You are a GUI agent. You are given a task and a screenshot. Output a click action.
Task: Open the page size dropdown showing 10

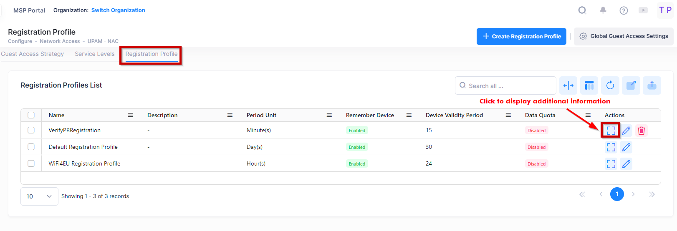click(x=39, y=196)
